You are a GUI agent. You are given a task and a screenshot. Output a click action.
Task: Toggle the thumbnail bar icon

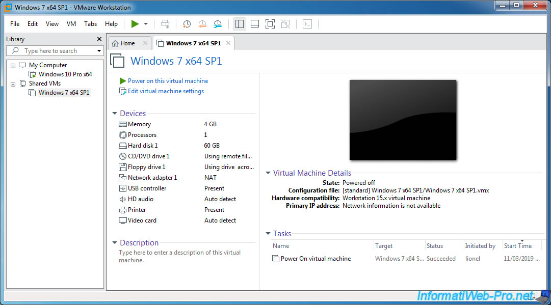(x=255, y=24)
